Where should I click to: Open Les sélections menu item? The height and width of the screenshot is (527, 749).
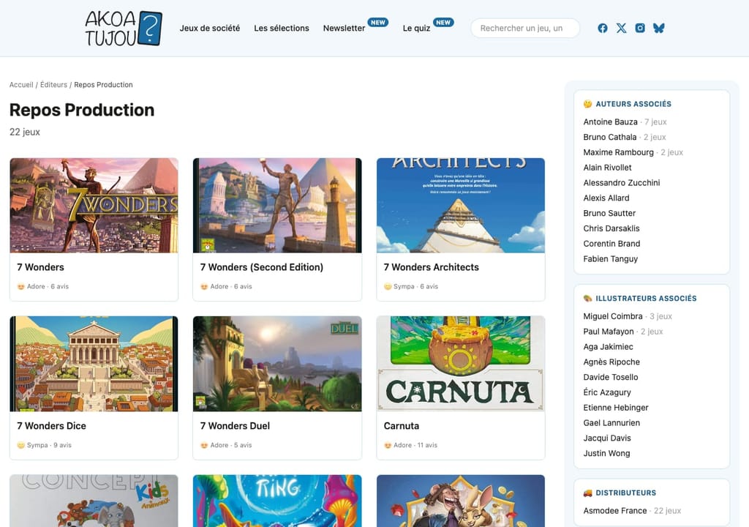[x=282, y=29]
